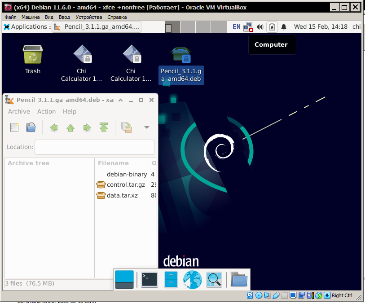Select control.tar.gz in file list

pos(125,185)
